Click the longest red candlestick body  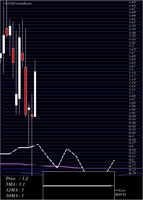26,91
